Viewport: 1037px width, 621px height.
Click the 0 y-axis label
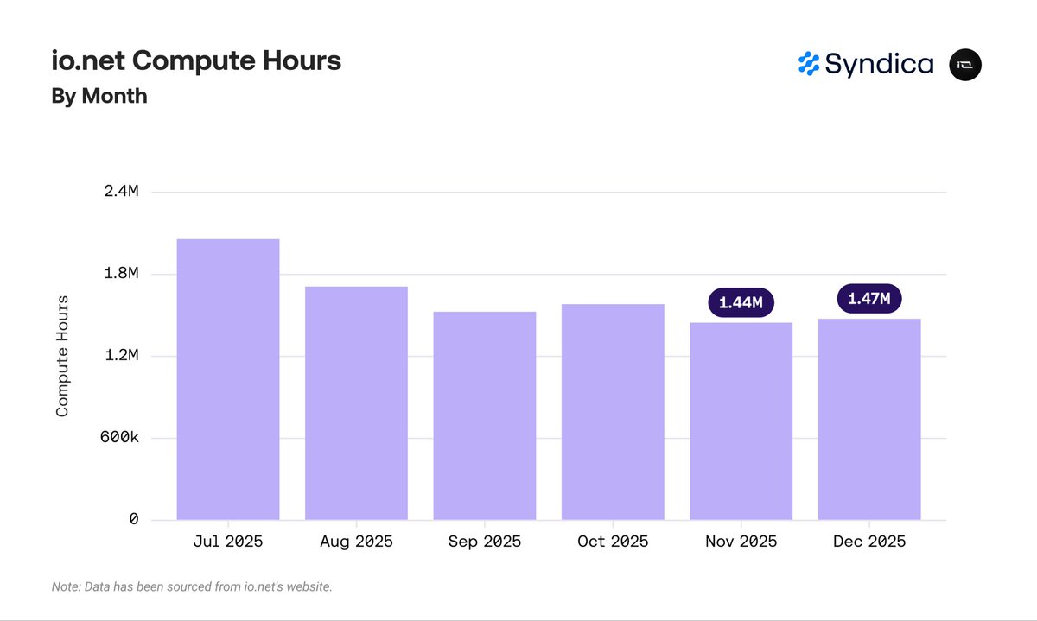pyautogui.click(x=134, y=519)
